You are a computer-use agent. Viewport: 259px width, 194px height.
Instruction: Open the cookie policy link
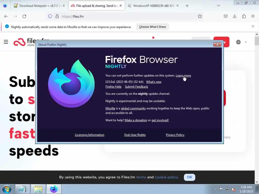click(167, 177)
